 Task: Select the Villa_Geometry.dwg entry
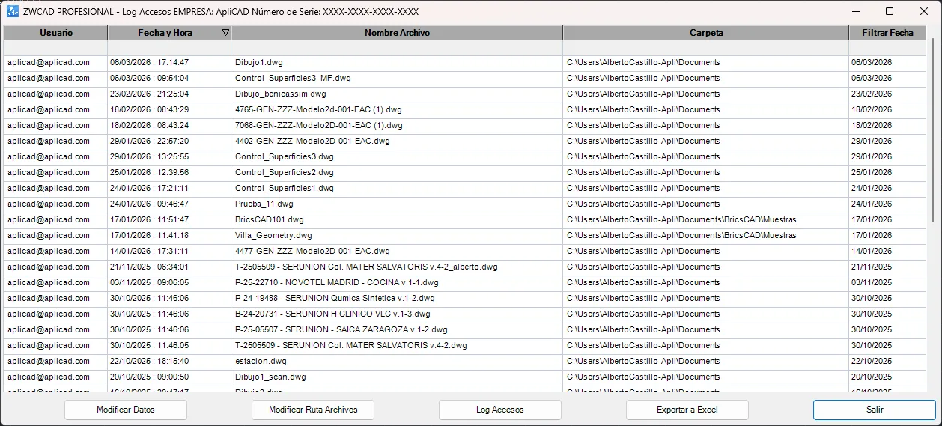(273, 235)
